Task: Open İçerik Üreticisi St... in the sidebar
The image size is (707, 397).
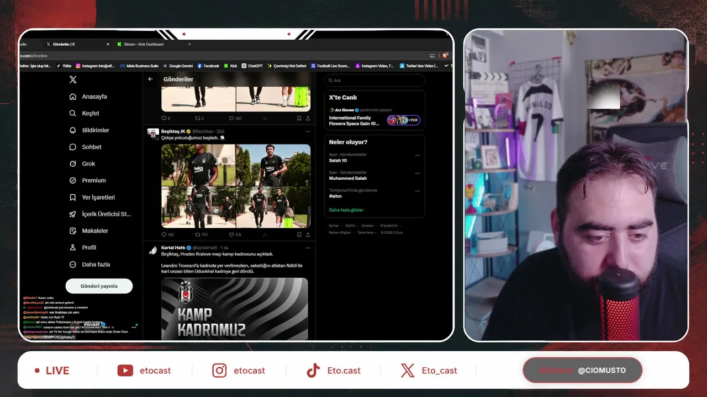Action: pyautogui.click(x=99, y=214)
